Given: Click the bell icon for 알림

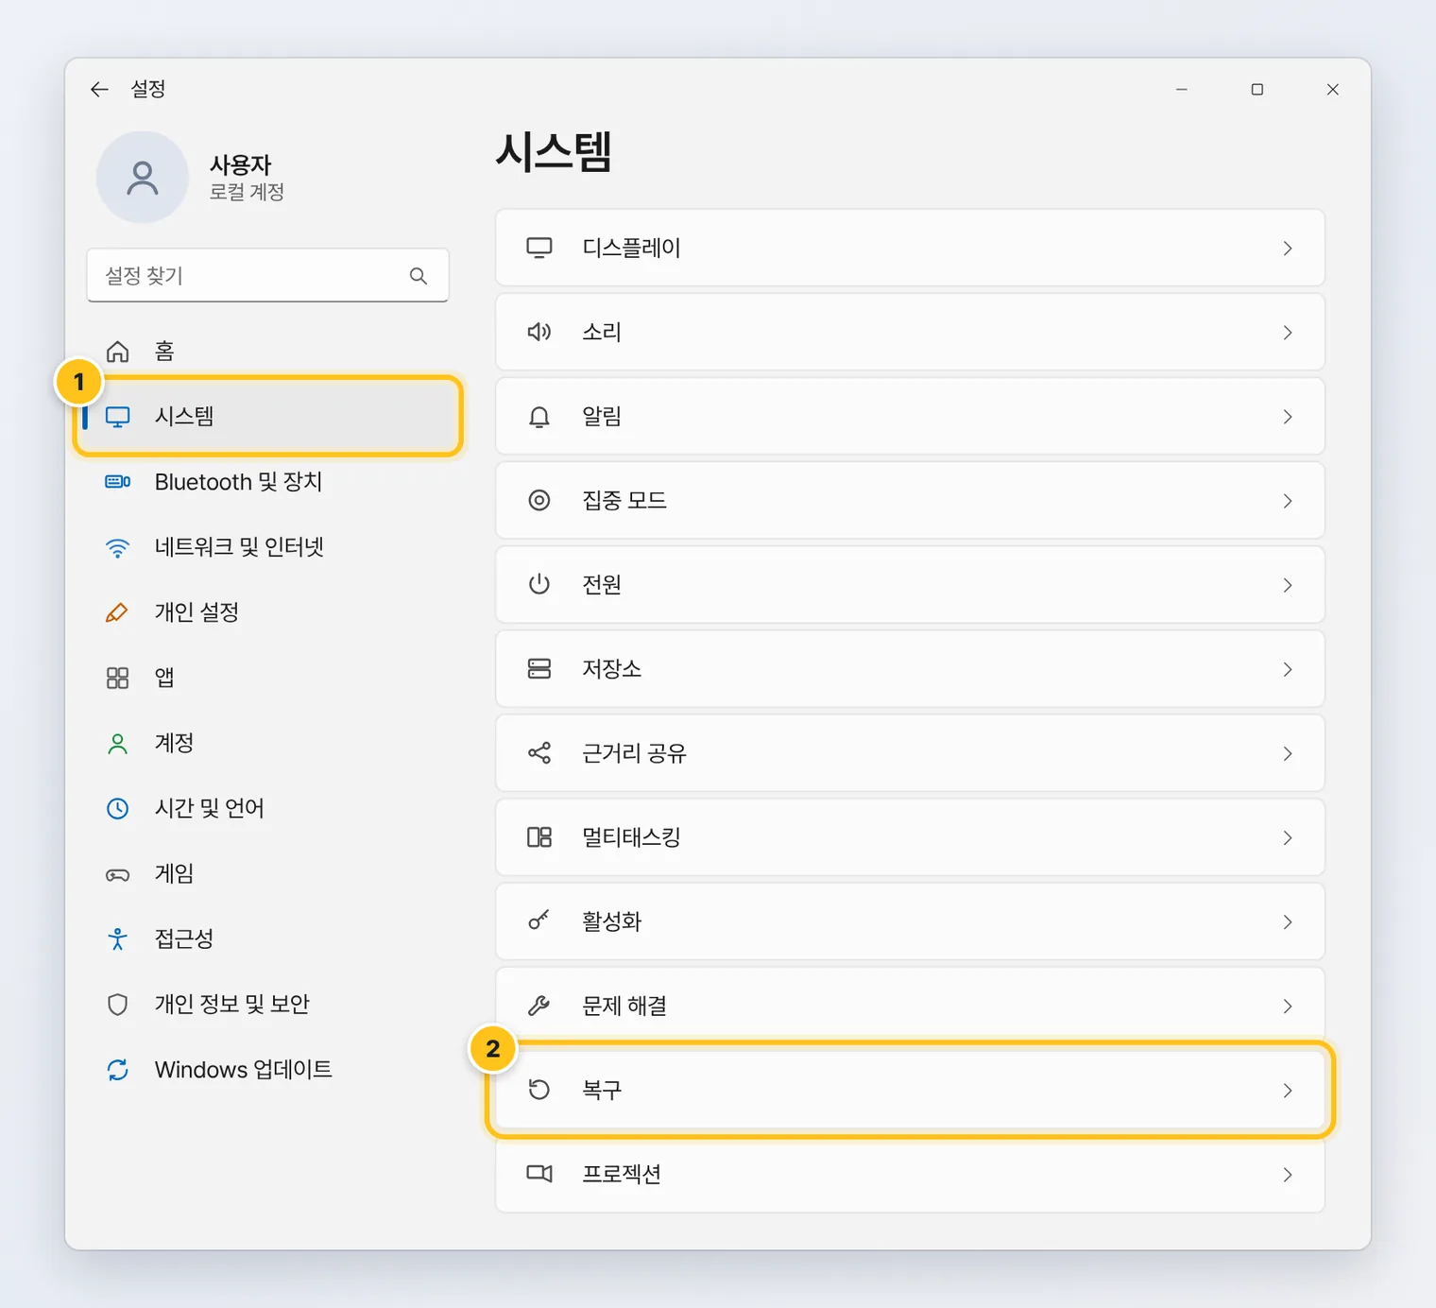Looking at the screenshot, I should pos(539,417).
